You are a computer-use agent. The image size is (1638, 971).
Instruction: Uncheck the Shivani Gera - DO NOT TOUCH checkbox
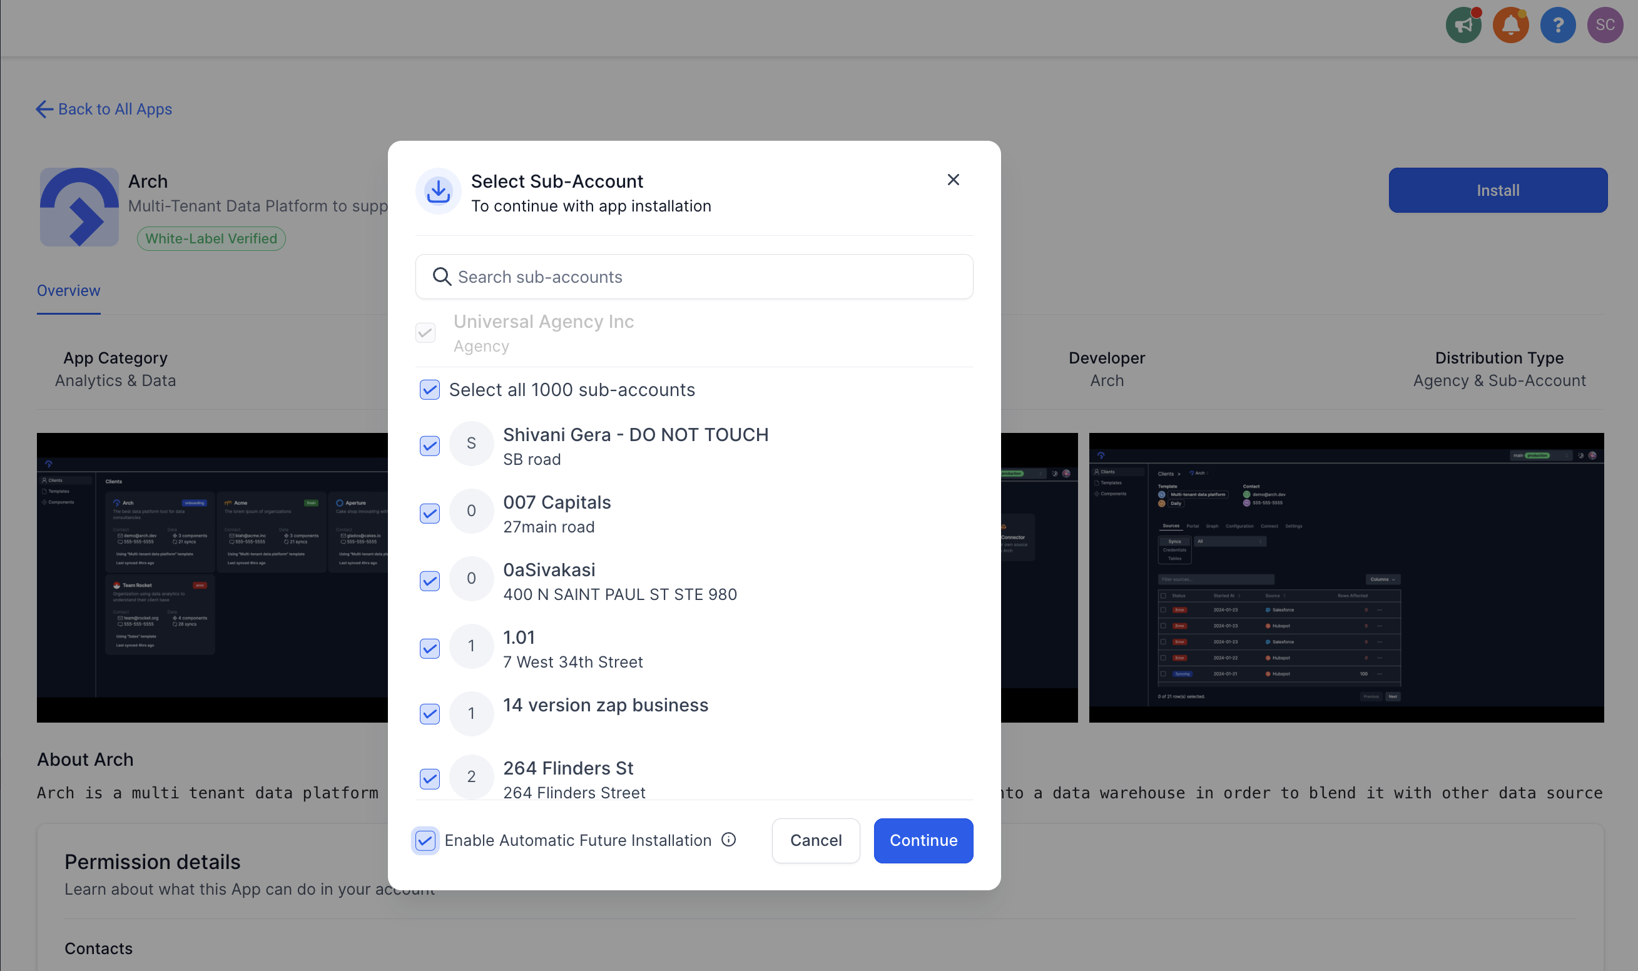430,446
